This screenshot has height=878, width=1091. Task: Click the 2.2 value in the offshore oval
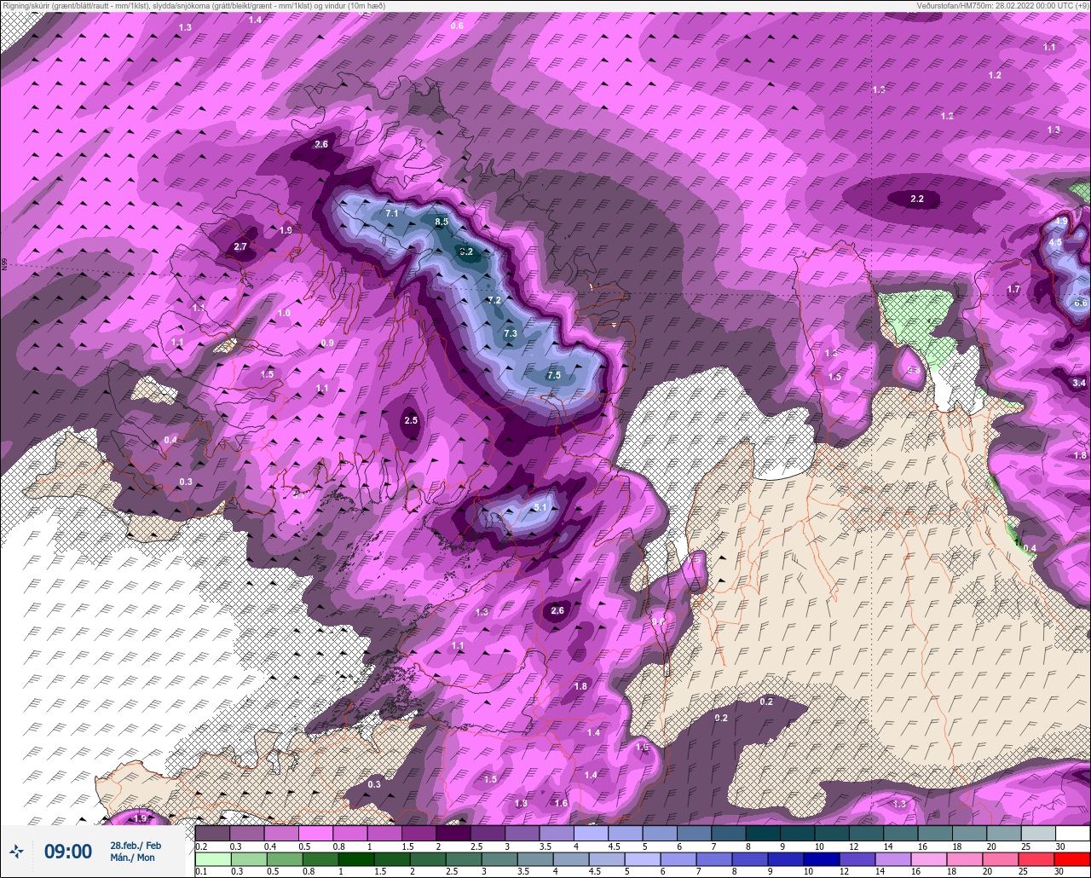click(x=917, y=199)
